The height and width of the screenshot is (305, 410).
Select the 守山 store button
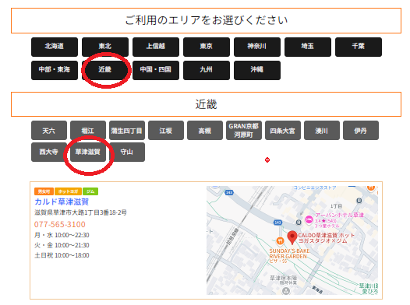[127, 152]
